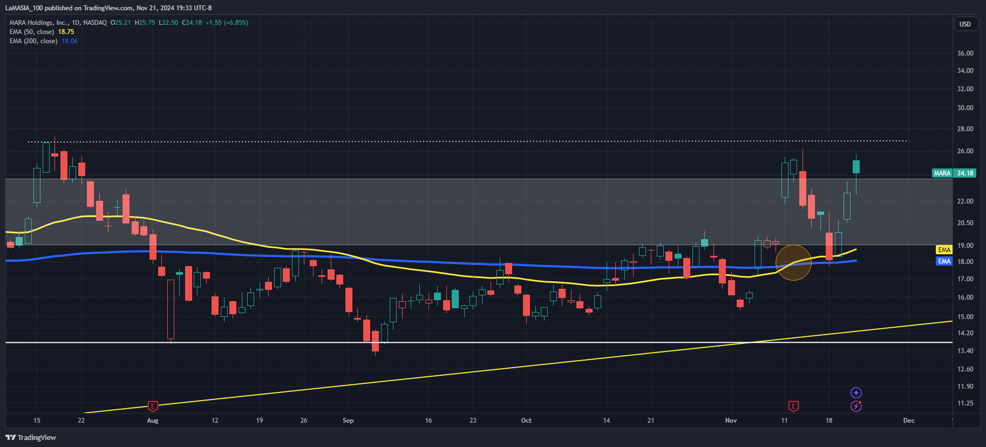986x447 pixels.
Task: Click the orange circle highlighting the EMA crossover
Action: click(x=793, y=262)
